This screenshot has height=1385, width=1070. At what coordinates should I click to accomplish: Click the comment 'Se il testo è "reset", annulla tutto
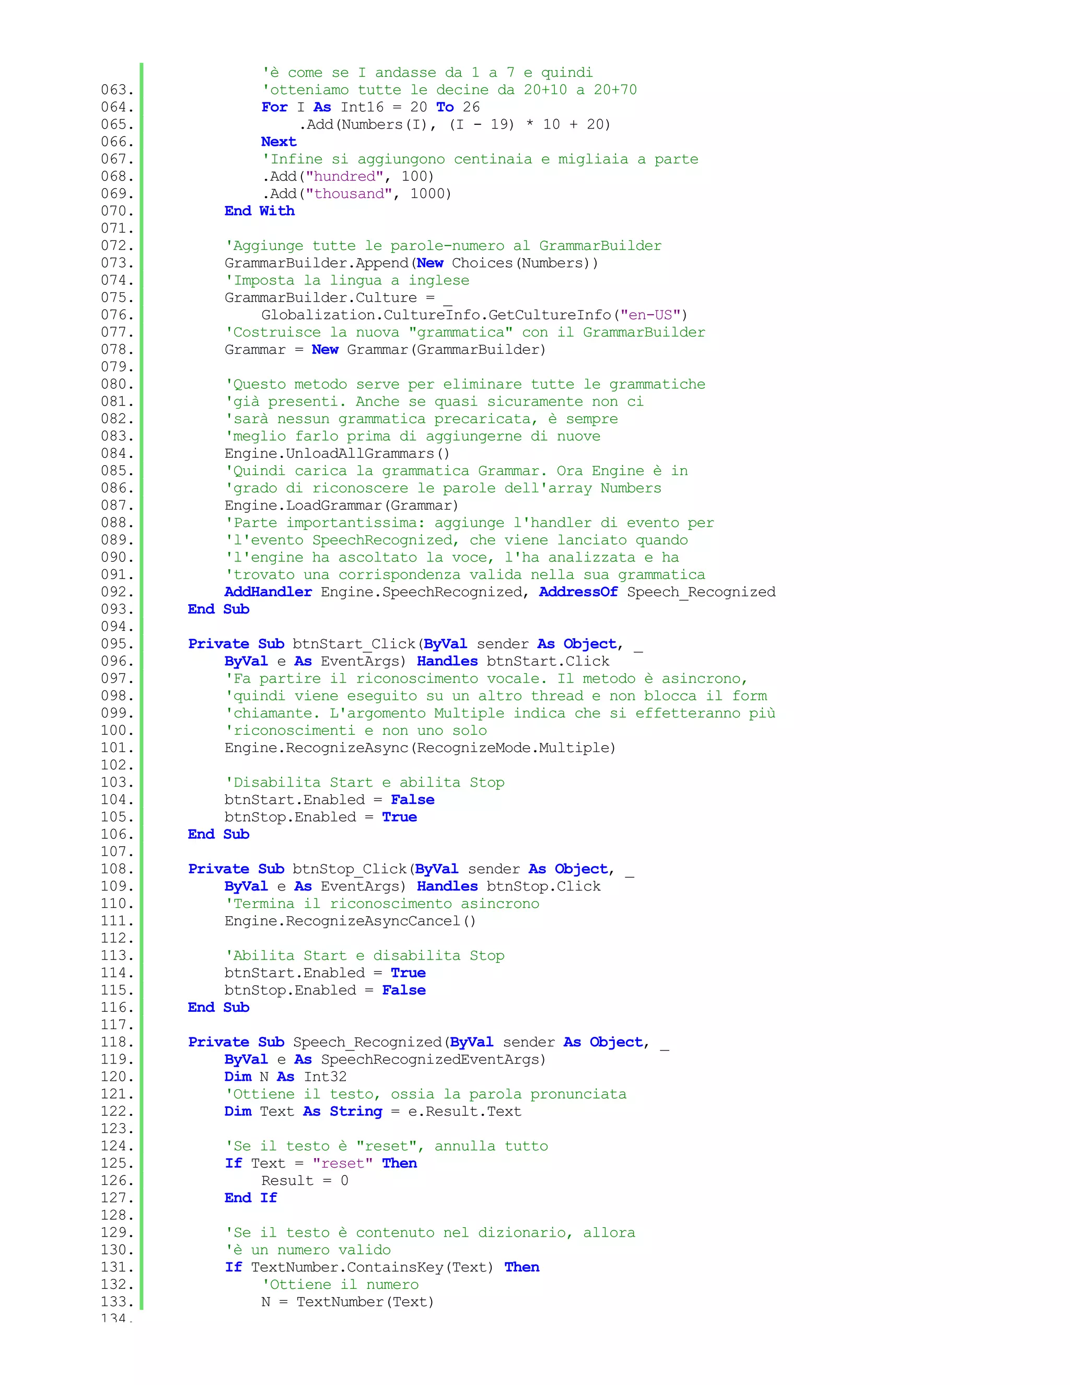(x=387, y=1147)
